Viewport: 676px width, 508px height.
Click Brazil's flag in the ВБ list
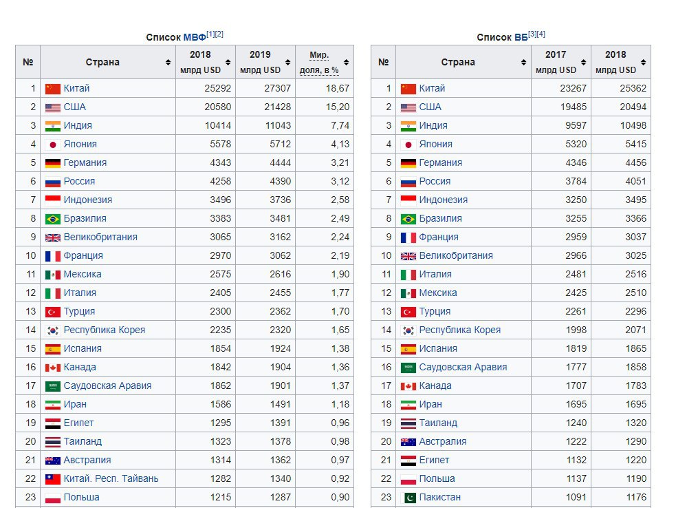[x=408, y=219]
